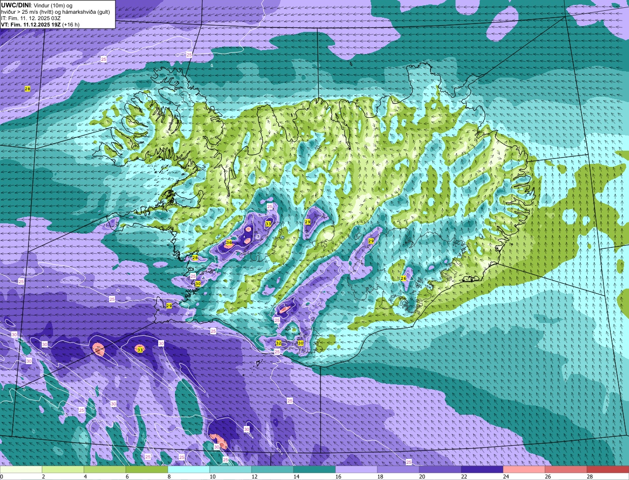Click the pale yellow 0–2 m/s legend swatch
629x480 pixels.
pyautogui.click(x=21, y=469)
